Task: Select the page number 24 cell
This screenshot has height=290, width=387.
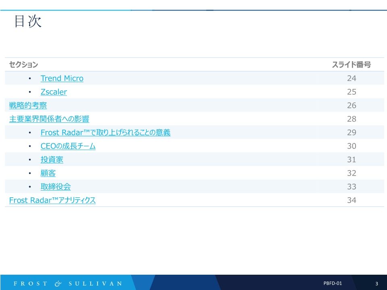Action: pyautogui.click(x=353, y=78)
